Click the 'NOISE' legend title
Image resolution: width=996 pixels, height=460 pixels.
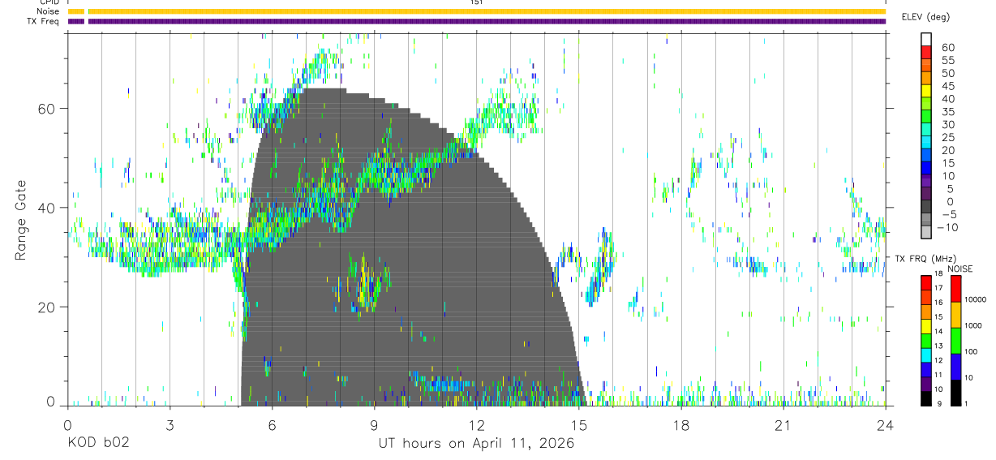point(960,269)
